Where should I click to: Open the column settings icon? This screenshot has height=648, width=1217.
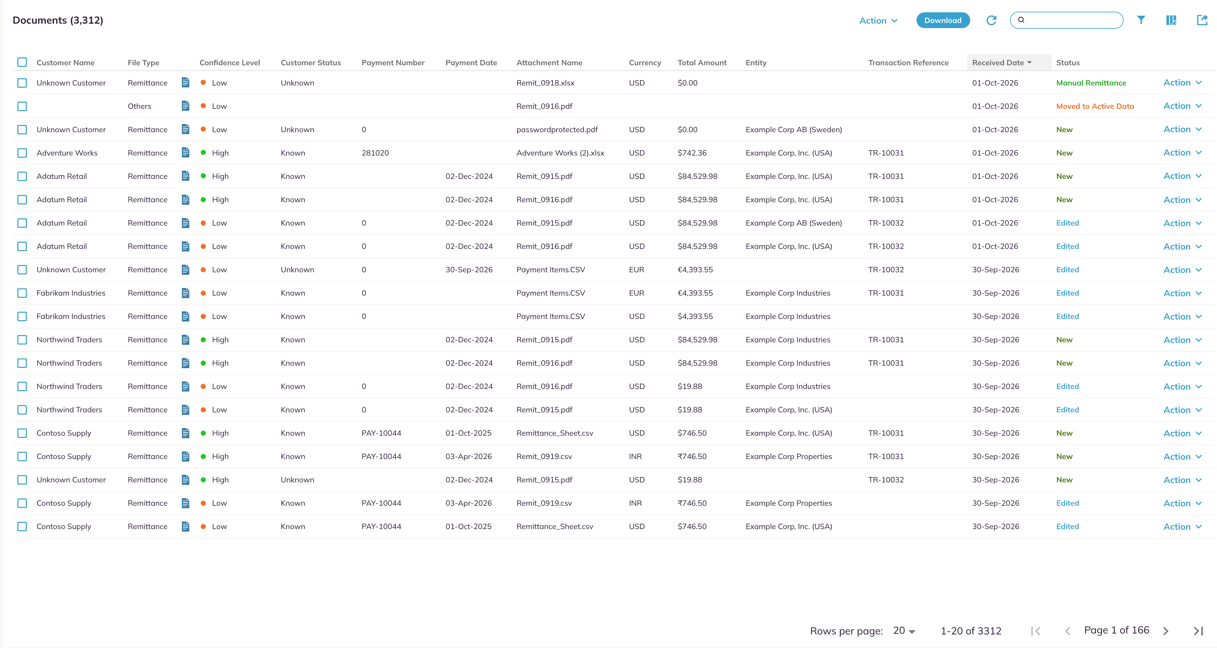[1171, 20]
